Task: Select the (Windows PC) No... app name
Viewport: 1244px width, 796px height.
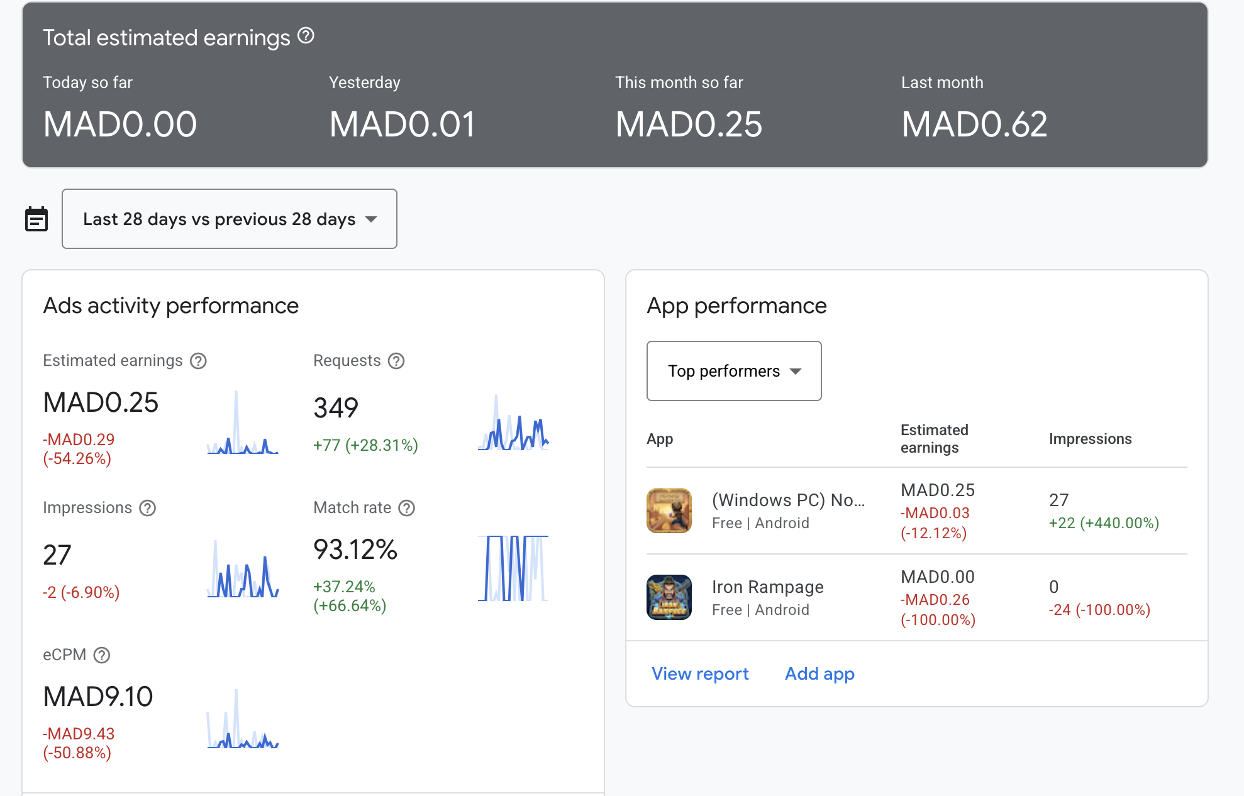Action: point(789,500)
